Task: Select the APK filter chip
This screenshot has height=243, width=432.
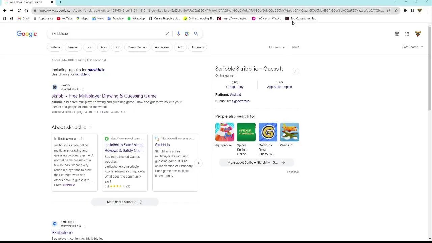Action: pyautogui.click(x=181, y=47)
